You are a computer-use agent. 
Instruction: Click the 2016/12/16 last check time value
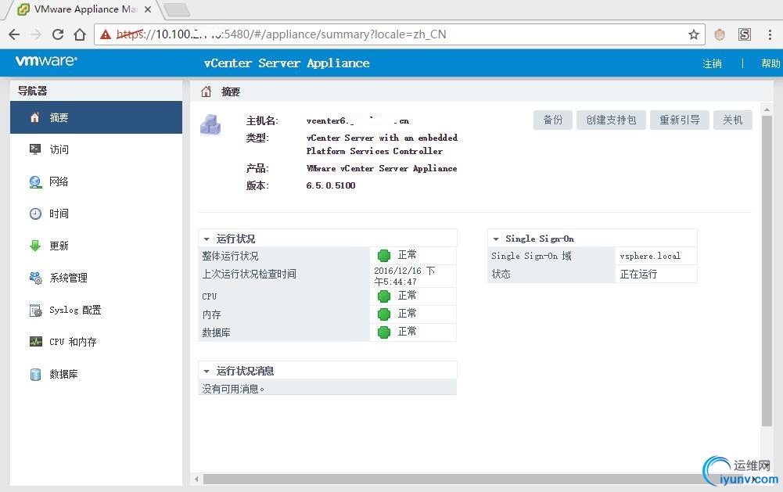(404, 275)
